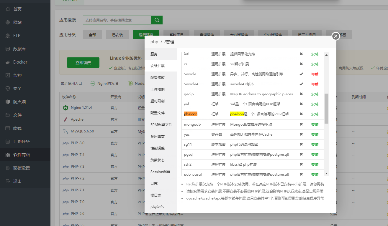Install the yac extension
The height and width of the screenshot is (226, 388).
(315, 134)
